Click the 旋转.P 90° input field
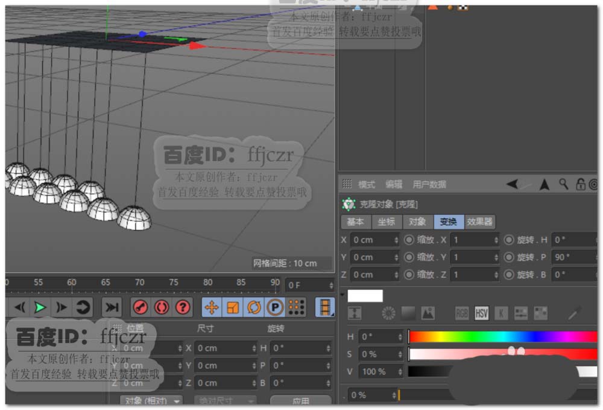 (575, 257)
